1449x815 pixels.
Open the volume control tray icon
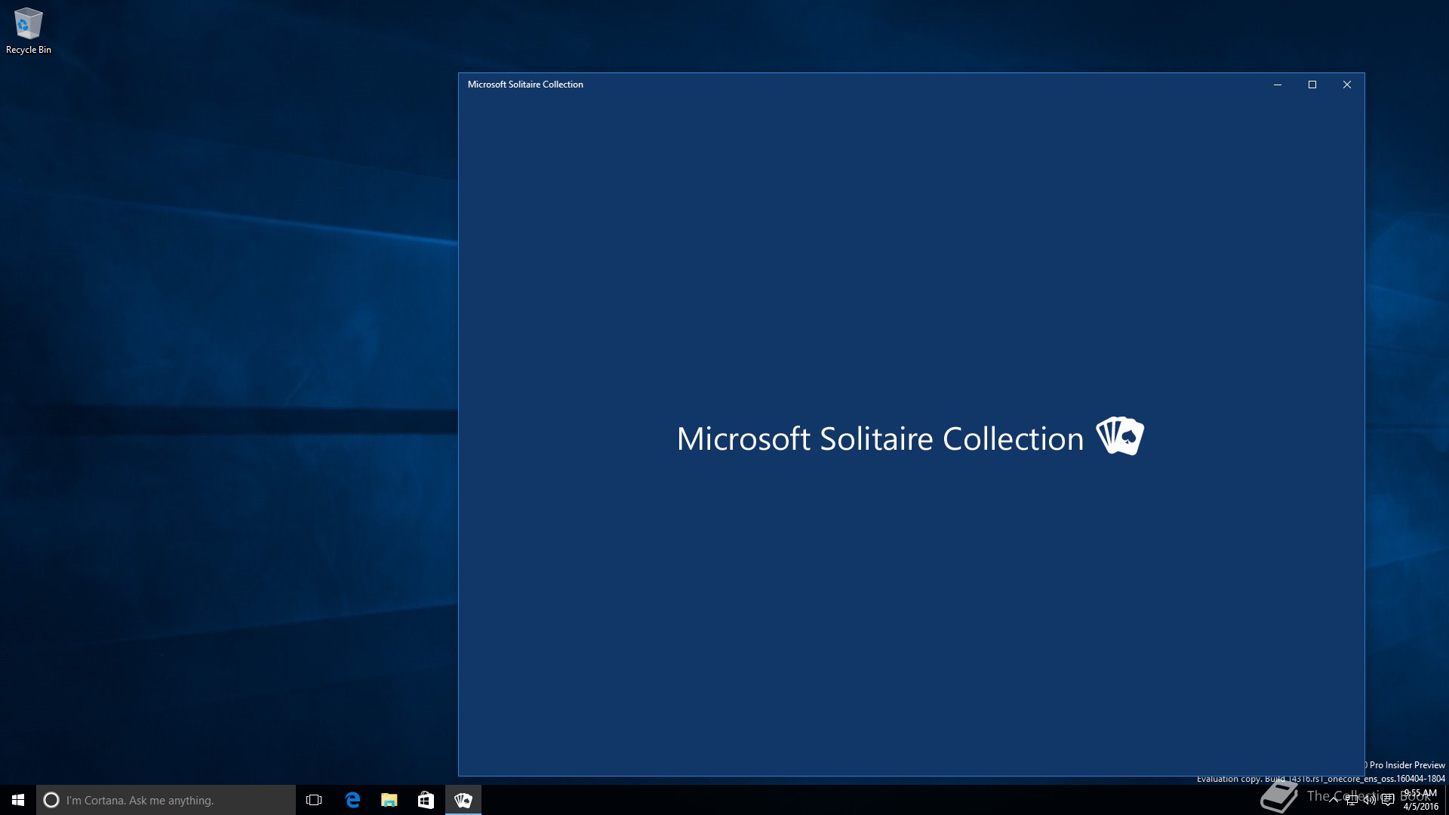point(1369,800)
